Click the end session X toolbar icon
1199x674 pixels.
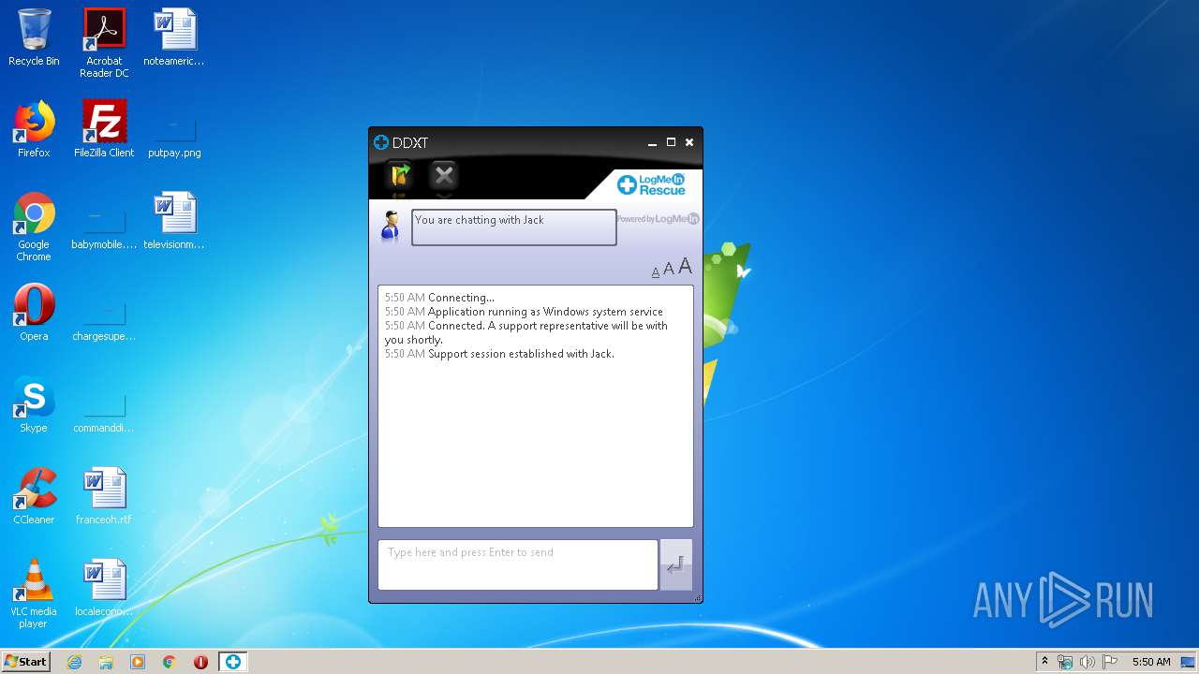pyautogui.click(x=444, y=174)
